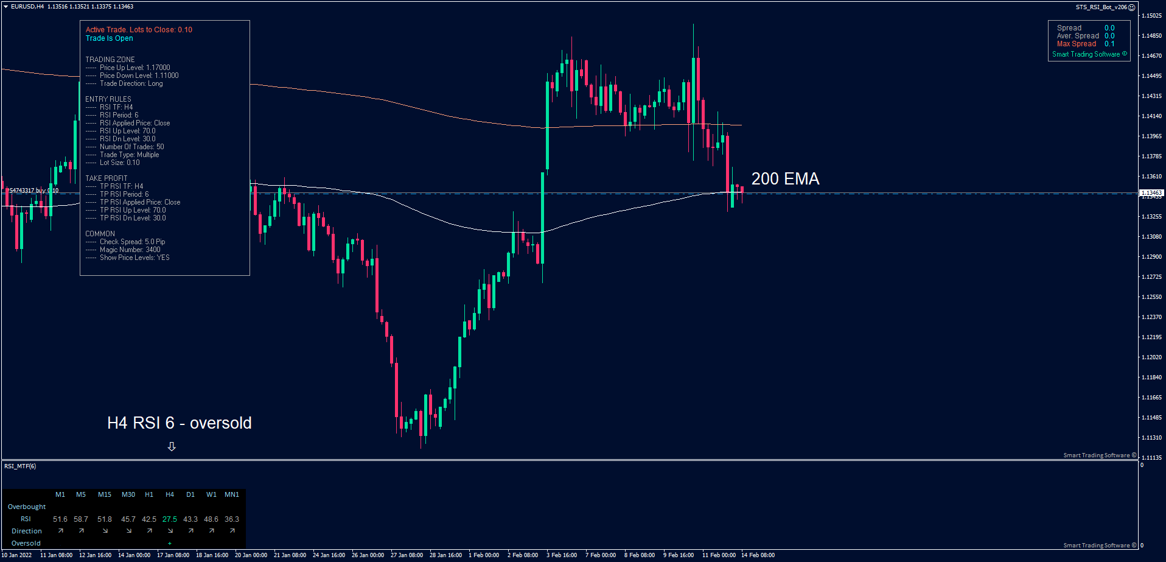
Task: Select the M5 RSI value 58.7
Action: 81,519
